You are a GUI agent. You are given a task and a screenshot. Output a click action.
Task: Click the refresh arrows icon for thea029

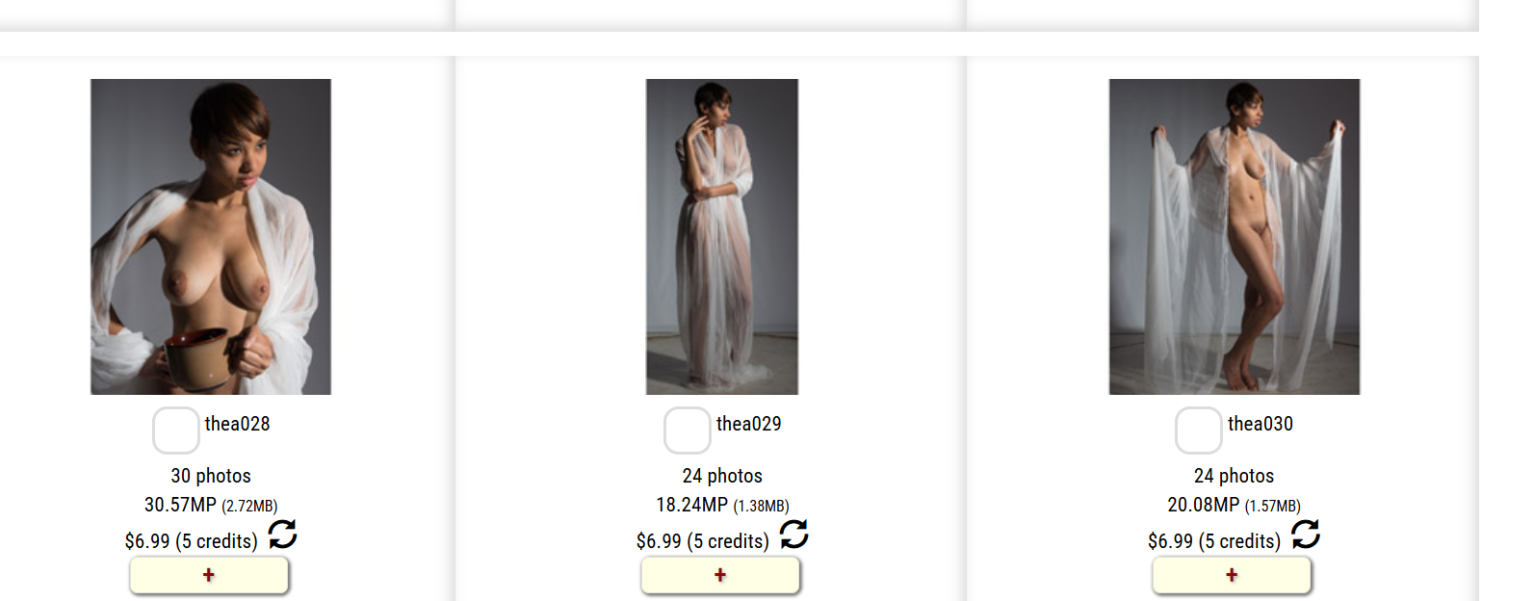tap(794, 534)
